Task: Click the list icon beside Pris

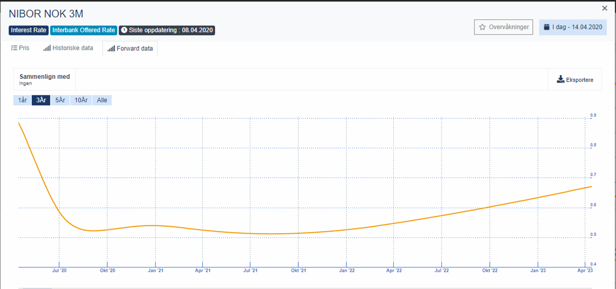Action: (14, 48)
